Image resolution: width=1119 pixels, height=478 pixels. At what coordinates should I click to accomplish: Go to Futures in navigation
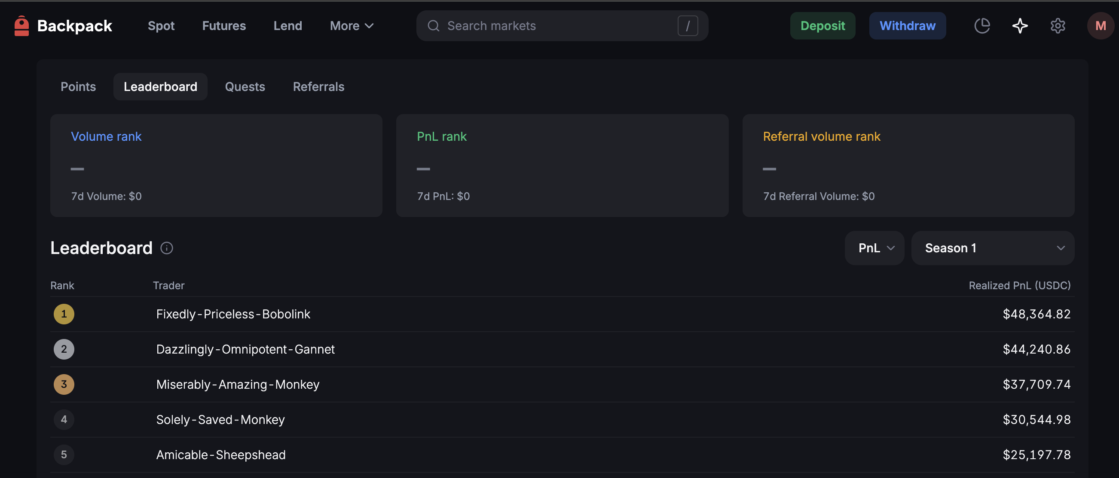[224, 26]
